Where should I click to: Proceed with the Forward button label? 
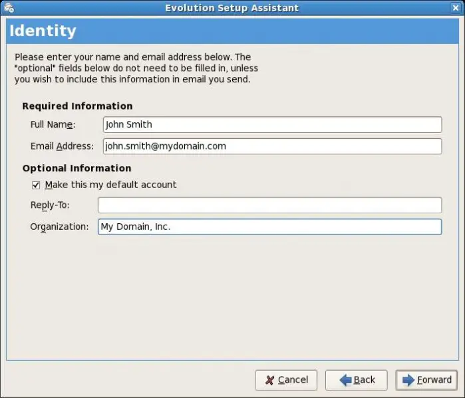434,380
